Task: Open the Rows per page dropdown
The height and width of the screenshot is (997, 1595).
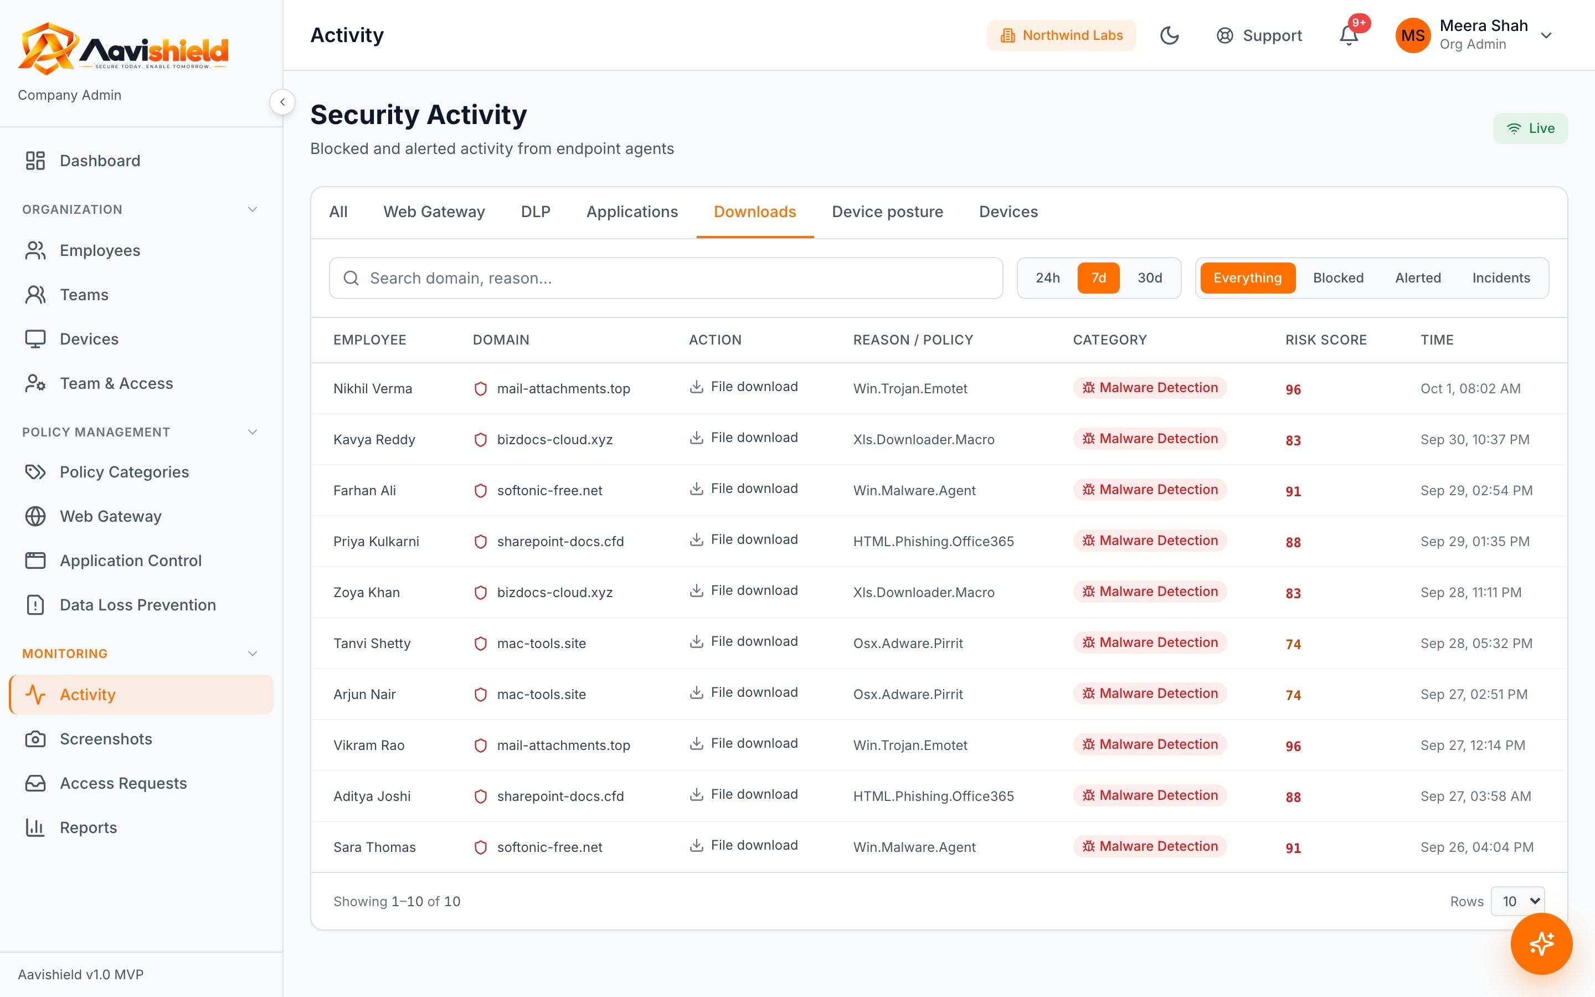Action: point(1517,901)
